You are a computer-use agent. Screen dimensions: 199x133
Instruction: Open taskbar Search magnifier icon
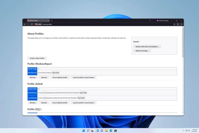[x=88, y=130]
